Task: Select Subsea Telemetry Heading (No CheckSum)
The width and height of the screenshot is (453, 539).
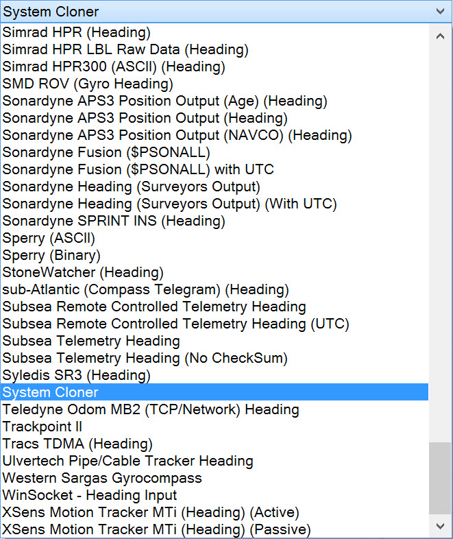Action: 145,358
